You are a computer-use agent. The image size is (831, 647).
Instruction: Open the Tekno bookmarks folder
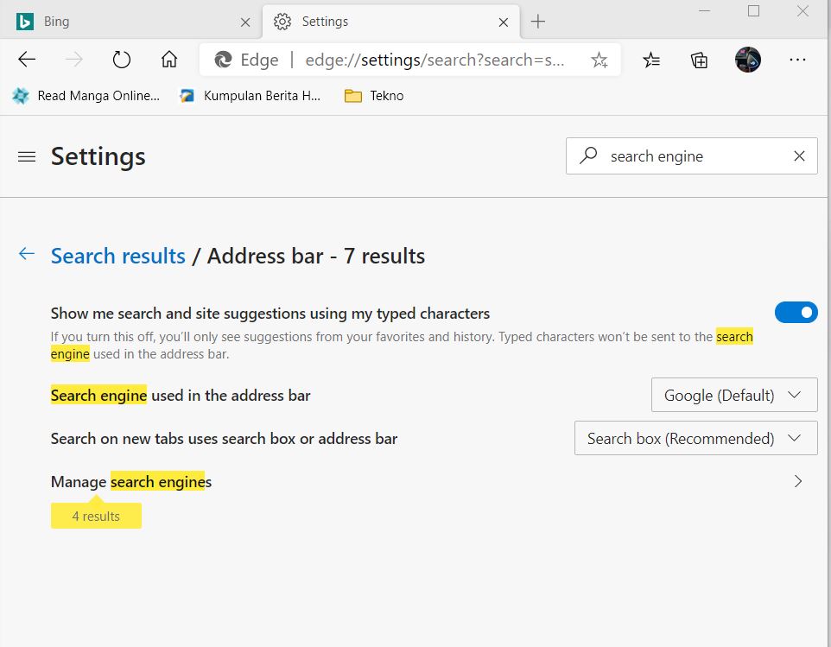point(373,96)
